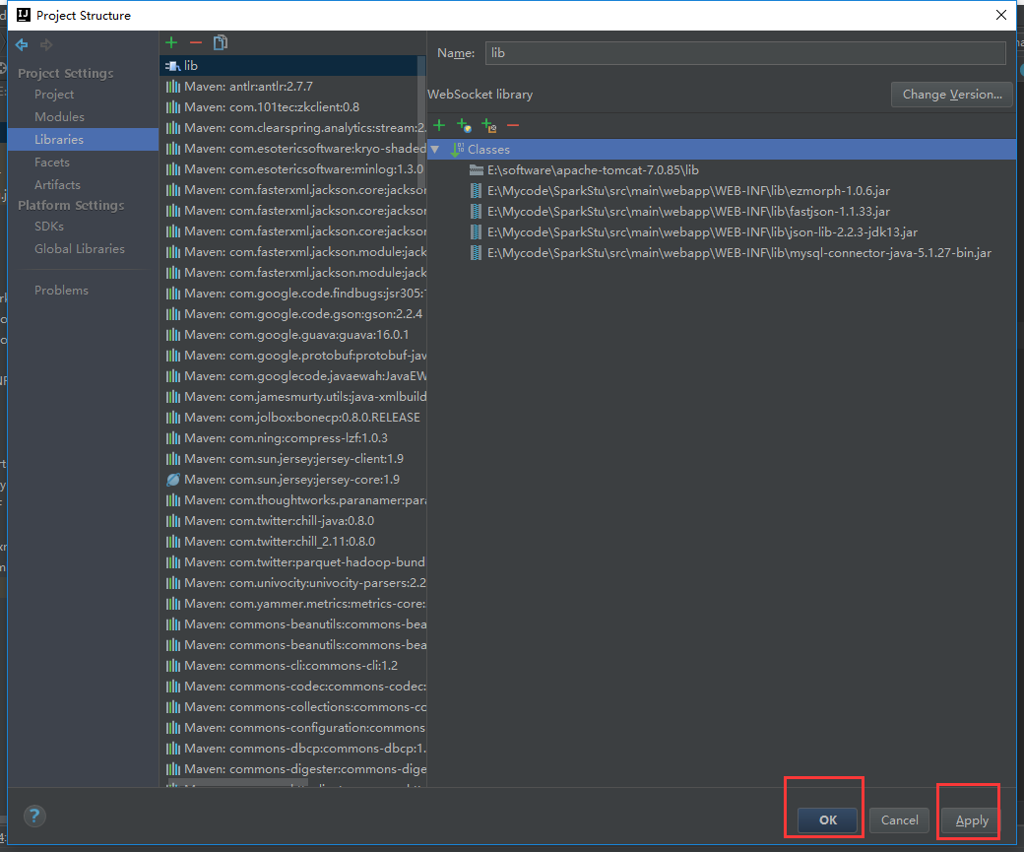Click the antlr 2.7.7 library icon
This screenshot has height=852, width=1024.
tap(173, 87)
